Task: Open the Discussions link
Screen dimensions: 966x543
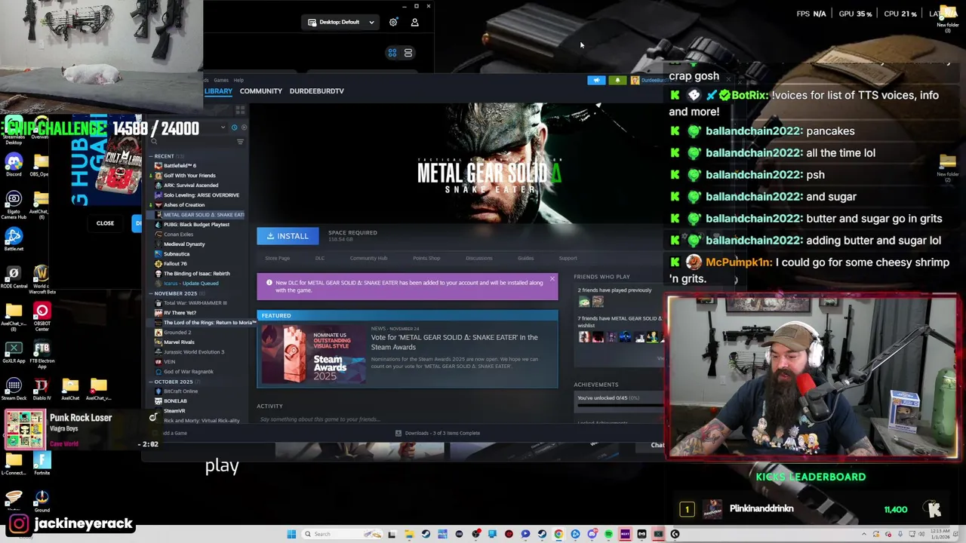Action: (x=478, y=259)
